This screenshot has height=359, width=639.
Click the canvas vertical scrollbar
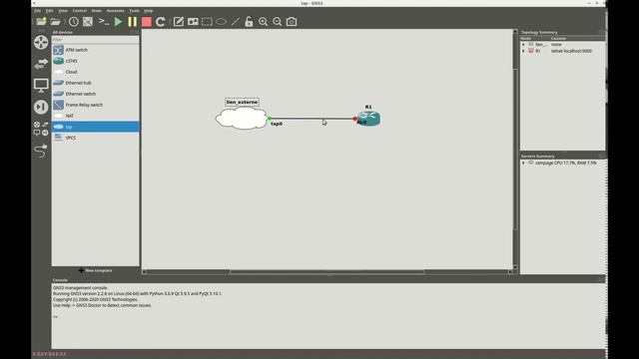coord(515,150)
